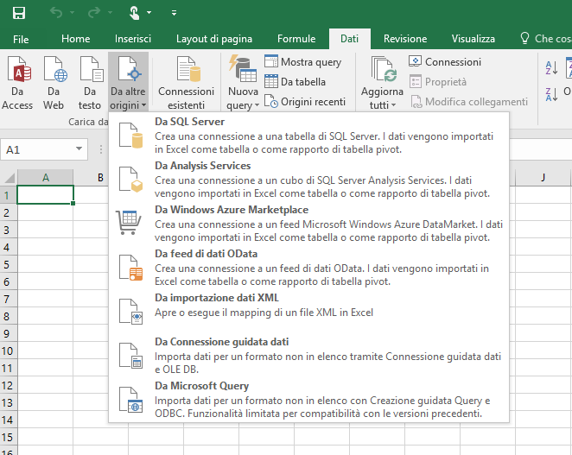
Task: Open the File tab
Action: click(21, 39)
